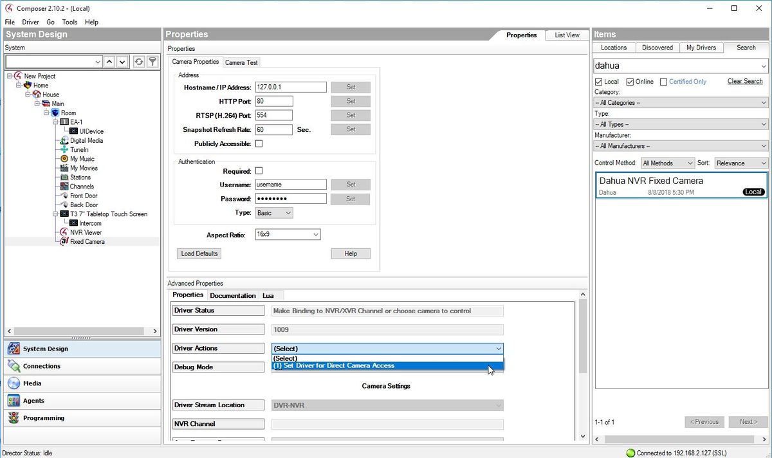Click the NVR Viewer icon in tree
Viewport: 772px width, 458px height.
(64, 232)
